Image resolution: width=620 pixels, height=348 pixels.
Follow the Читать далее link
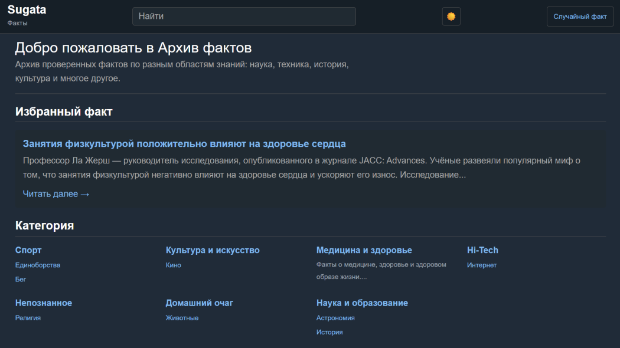tap(56, 194)
